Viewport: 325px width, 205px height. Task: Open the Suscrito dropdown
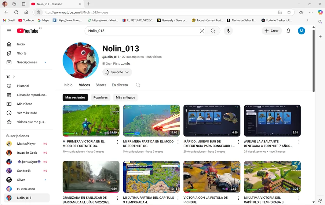click(x=117, y=72)
